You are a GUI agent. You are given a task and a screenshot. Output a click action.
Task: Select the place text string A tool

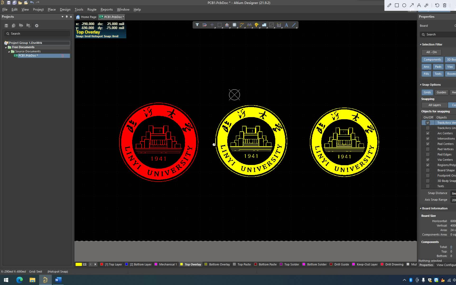click(x=286, y=25)
